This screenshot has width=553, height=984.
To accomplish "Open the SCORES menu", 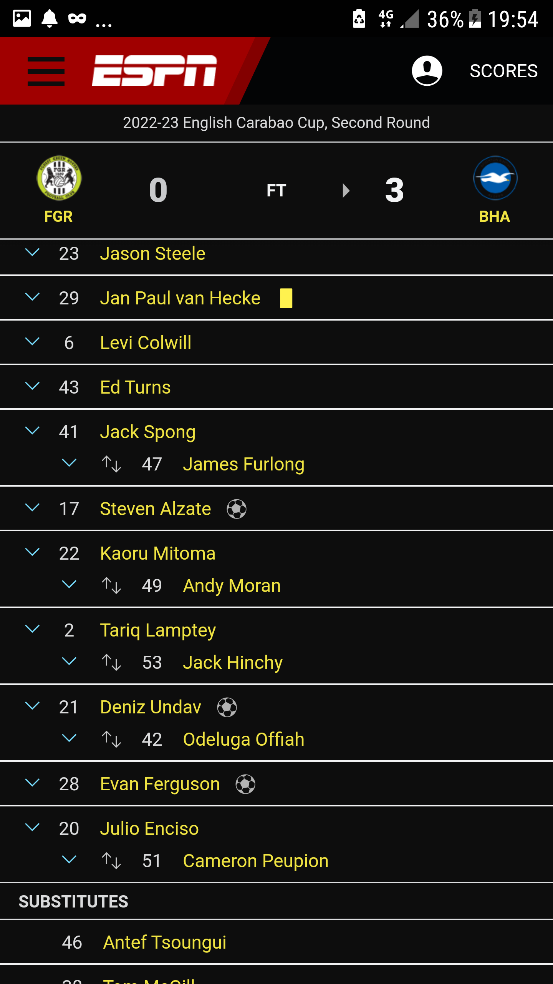I will [x=504, y=71].
